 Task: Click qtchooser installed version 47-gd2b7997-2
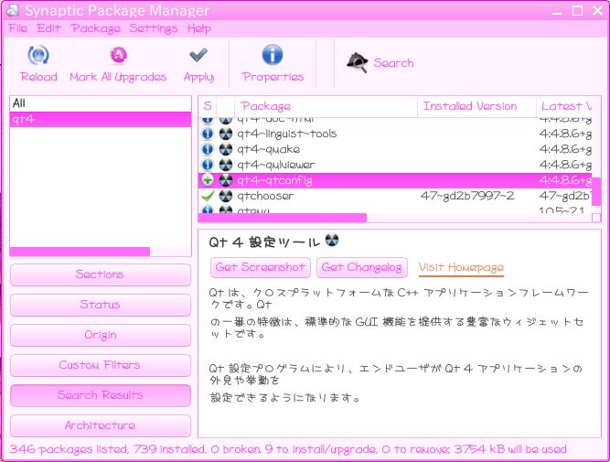coord(467,196)
